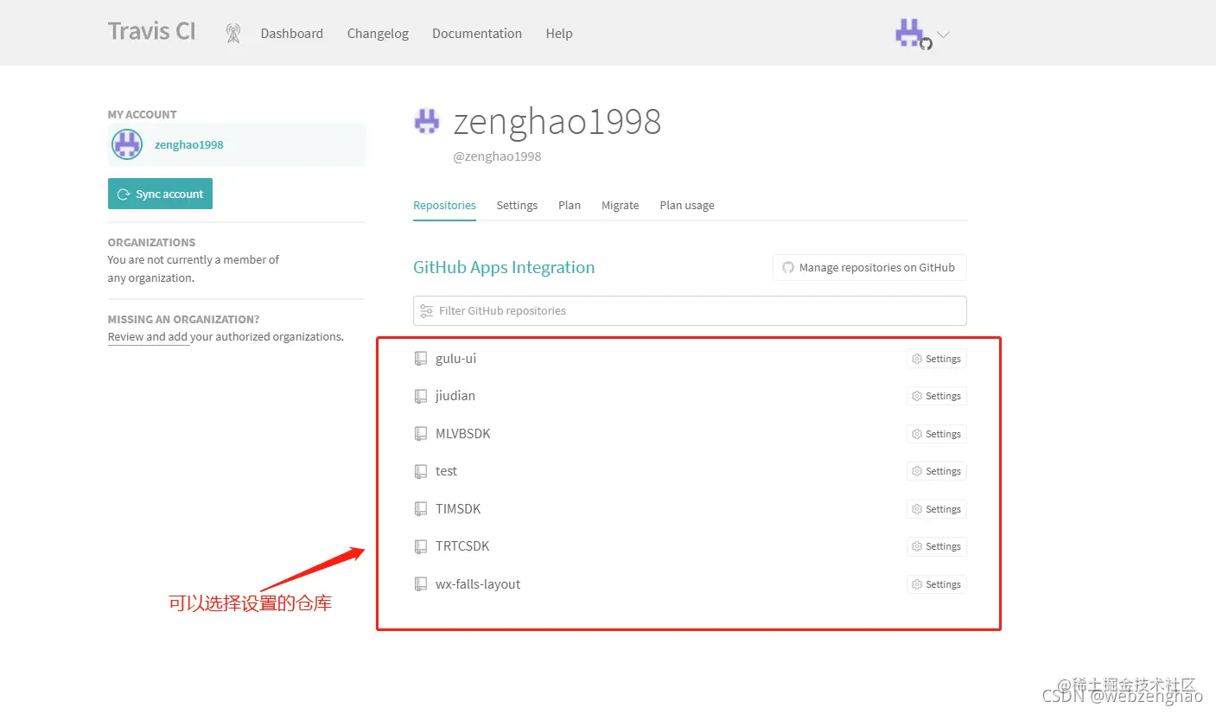Click the TIMSDK repository icon

(421, 509)
